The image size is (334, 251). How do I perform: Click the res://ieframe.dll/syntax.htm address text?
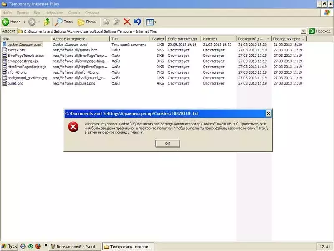[x=75, y=50]
